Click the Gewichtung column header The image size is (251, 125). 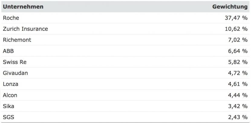pyautogui.click(x=230, y=7)
